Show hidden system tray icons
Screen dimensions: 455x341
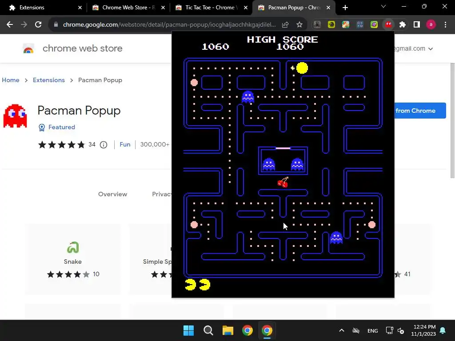tap(342, 330)
